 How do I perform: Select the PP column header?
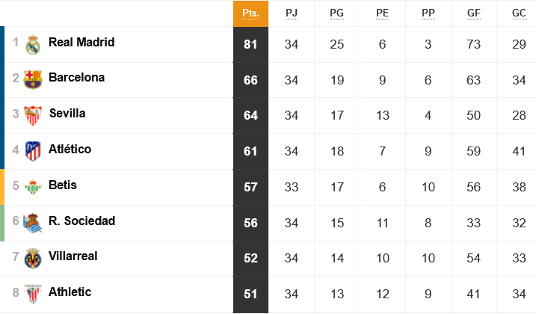pyautogui.click(x=428, y=13)
